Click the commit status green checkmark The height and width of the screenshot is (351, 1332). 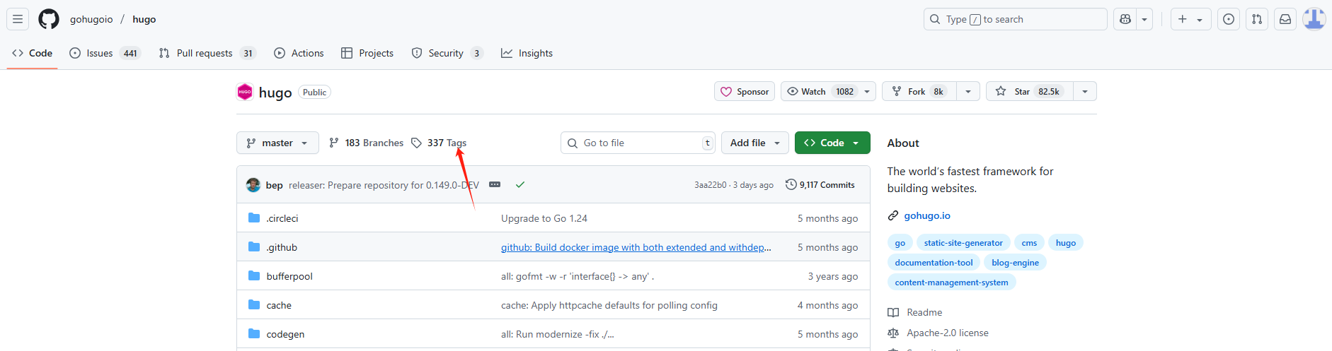pos(520,185)
